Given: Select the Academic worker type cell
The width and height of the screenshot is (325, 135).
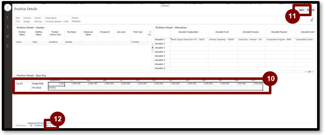Looking at the screenshot, I should coord(56,42).
